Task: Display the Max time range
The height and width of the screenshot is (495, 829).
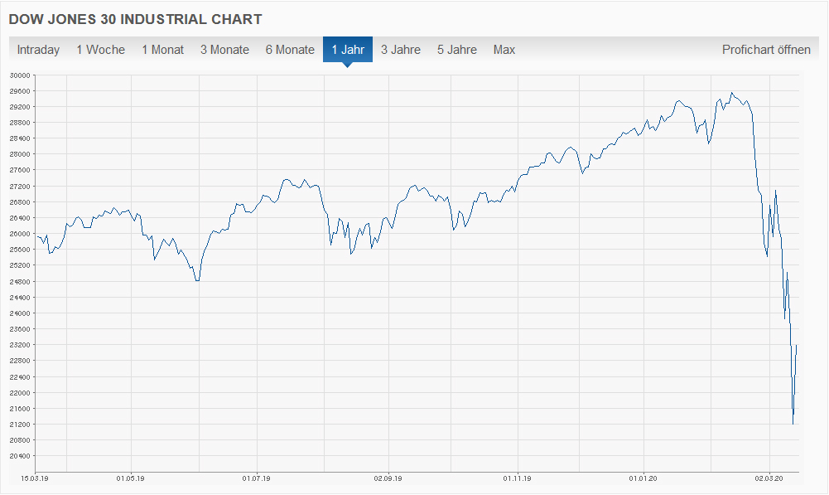Action: coord(504,50)
